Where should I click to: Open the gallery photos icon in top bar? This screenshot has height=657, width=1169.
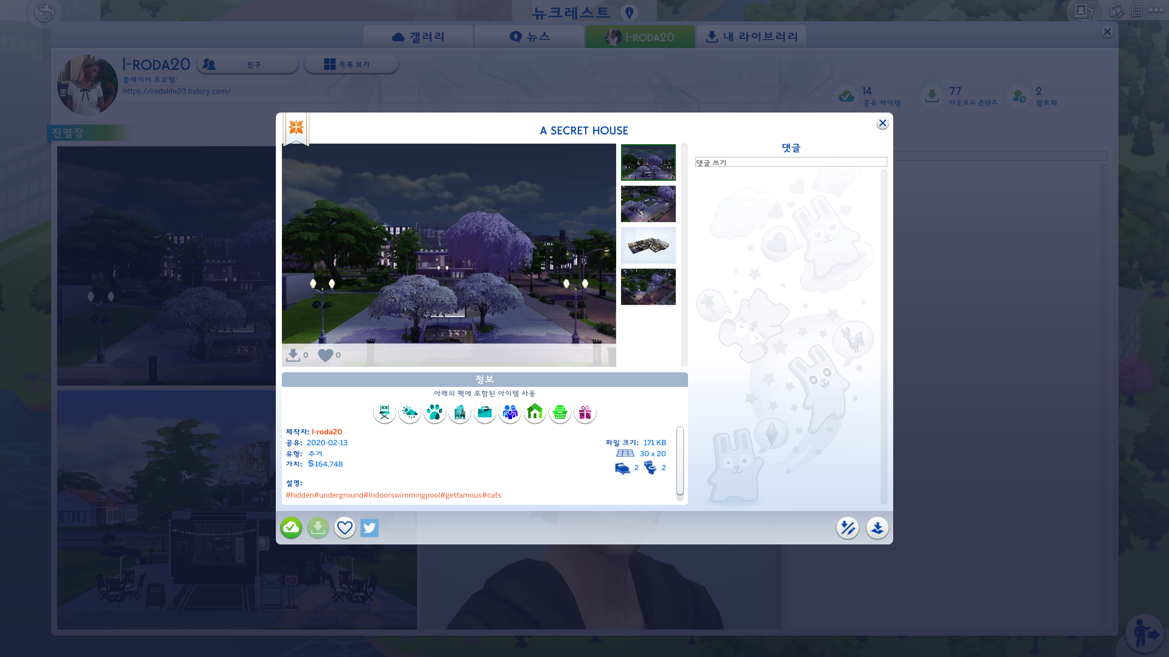pos(1084,11)
